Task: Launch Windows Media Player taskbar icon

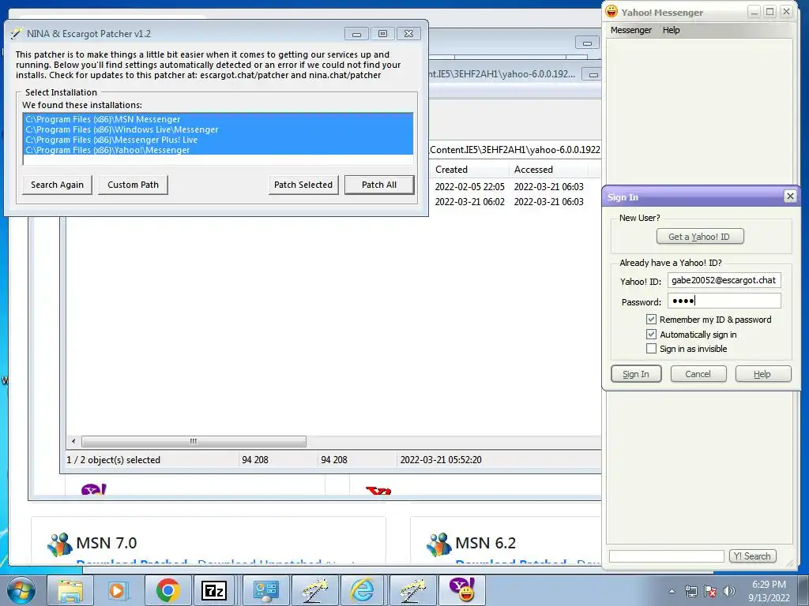Action: (119, 590)
